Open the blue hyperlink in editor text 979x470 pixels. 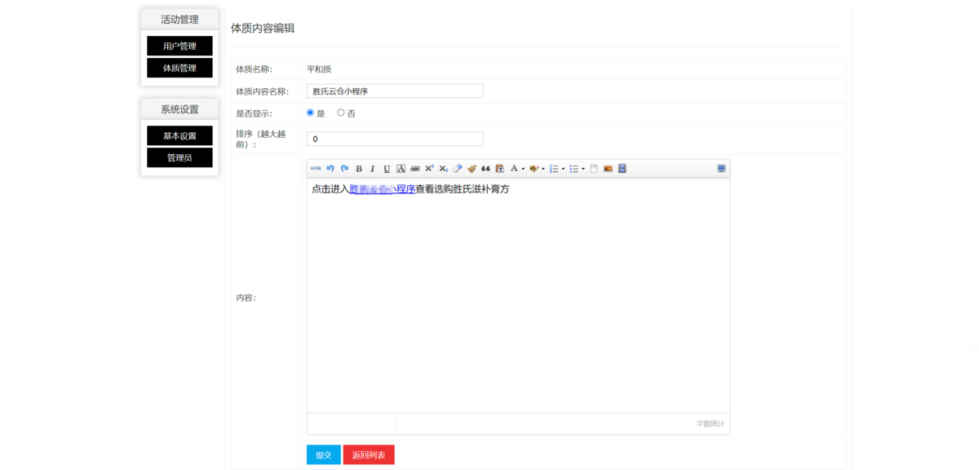pos(383,188)
